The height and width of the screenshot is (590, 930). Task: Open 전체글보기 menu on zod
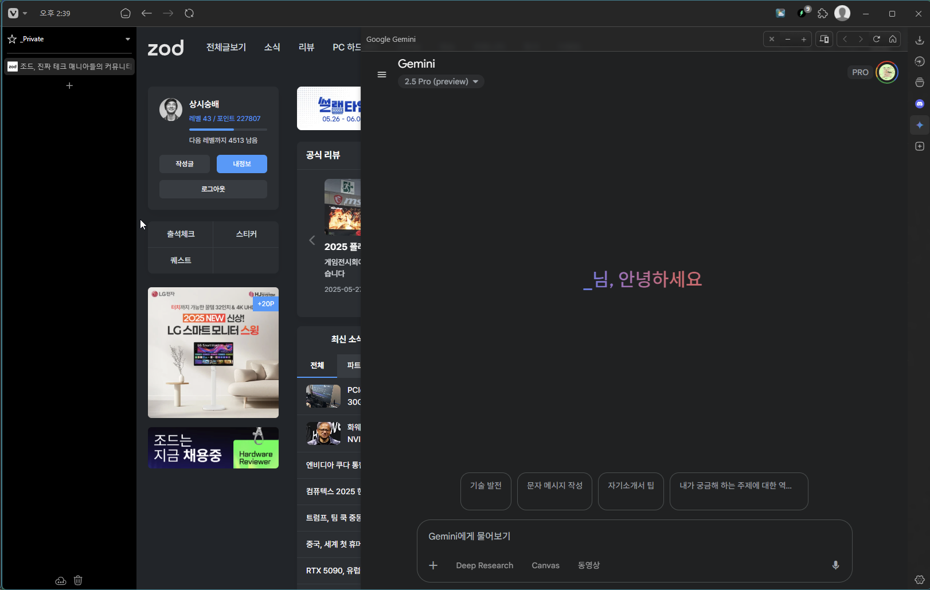[x=226, y=47]
